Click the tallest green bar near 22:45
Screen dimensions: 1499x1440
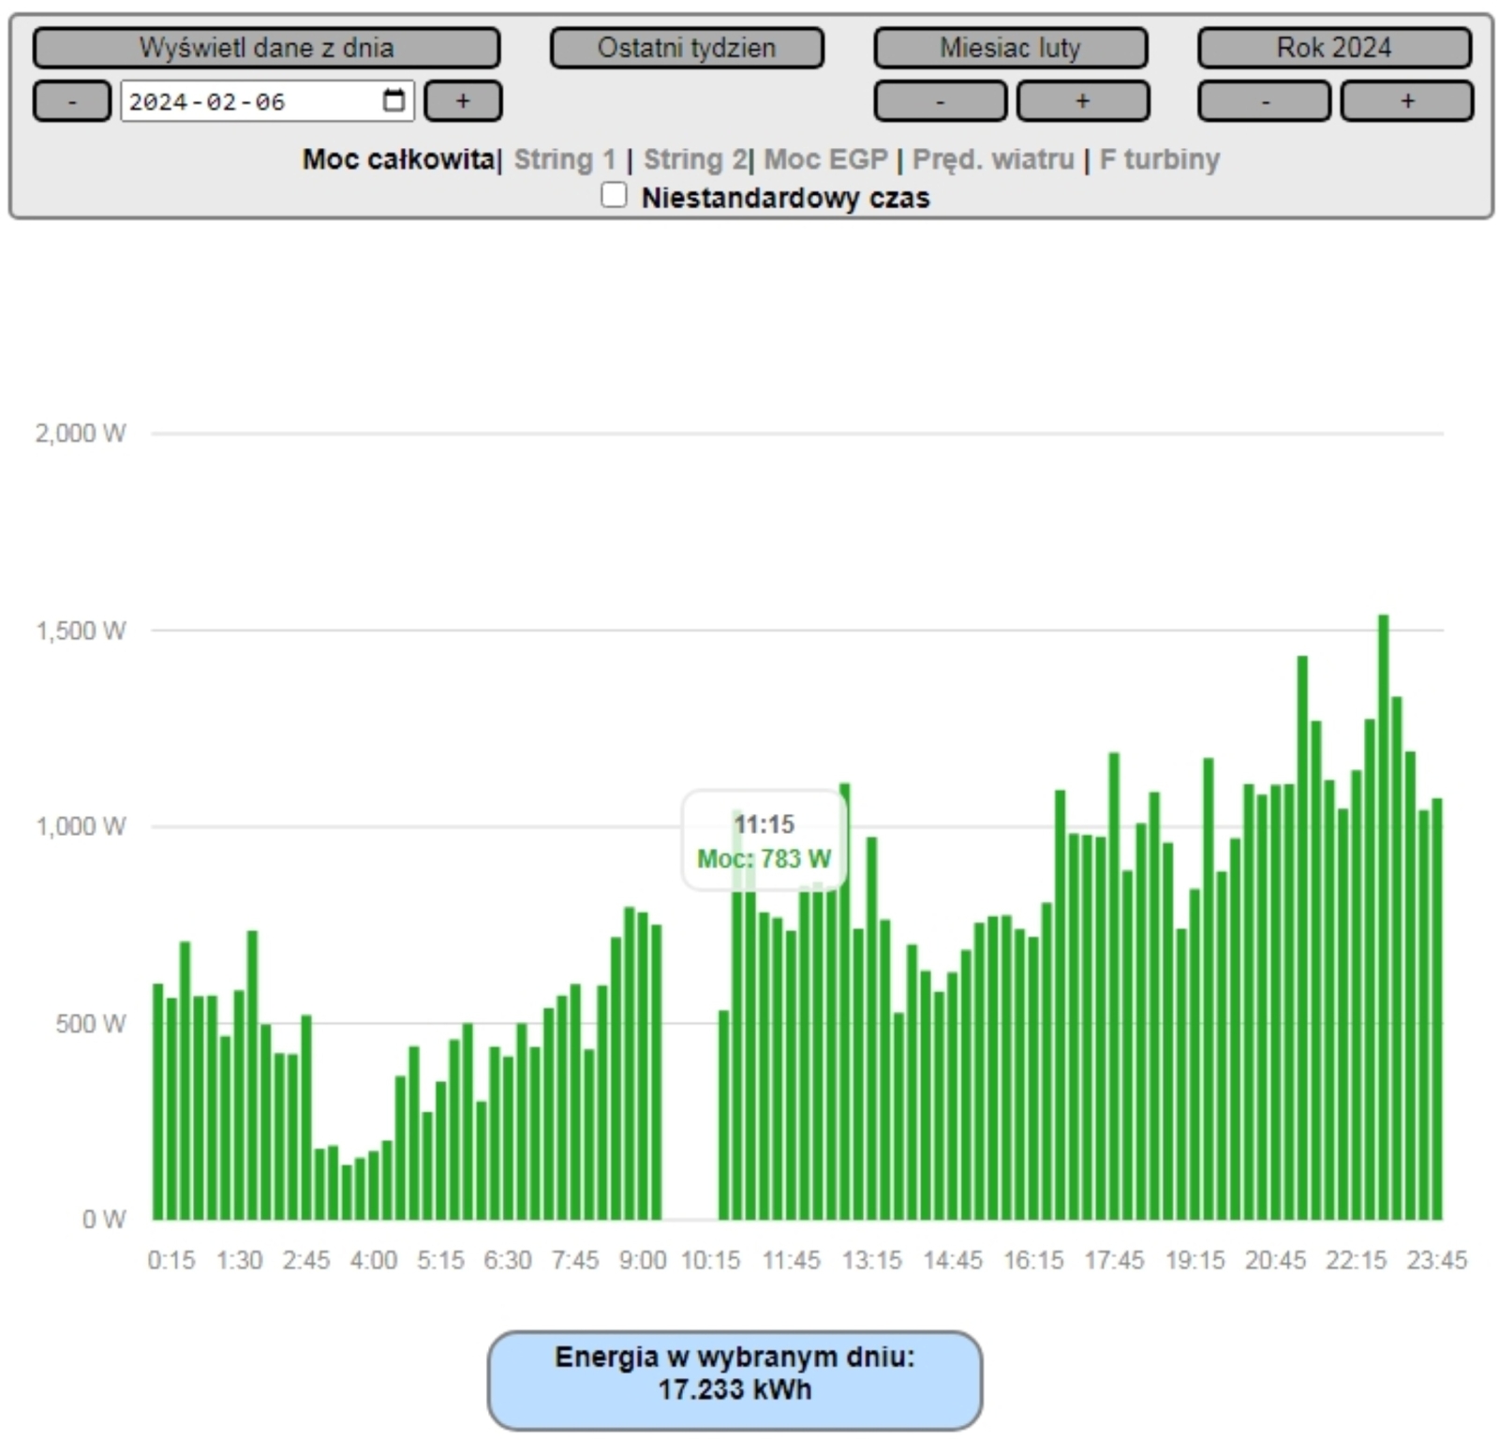(1383, 918)
